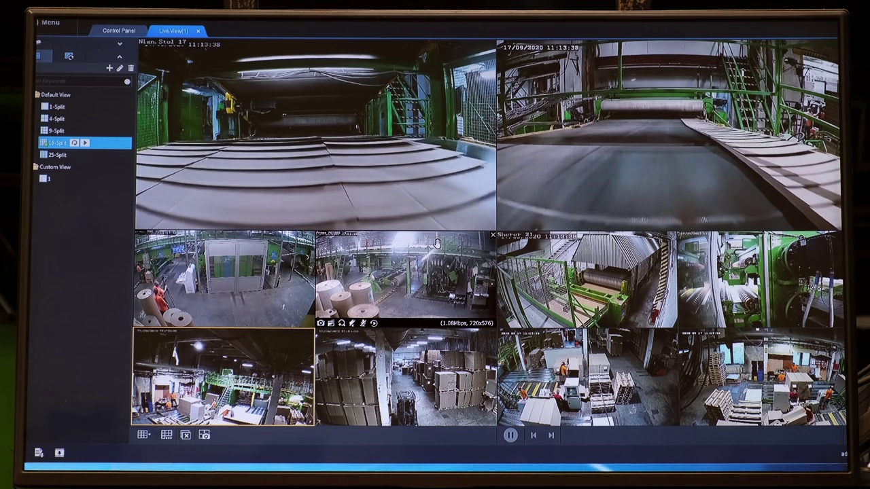This screenshot has height=489, width=870.
Task: Collapse the Custom View folder
Action: tap(36, 166)
